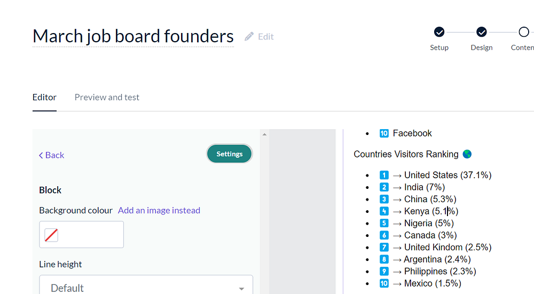Click the pencil Edit icon beside title

click(x=249, y=36)
